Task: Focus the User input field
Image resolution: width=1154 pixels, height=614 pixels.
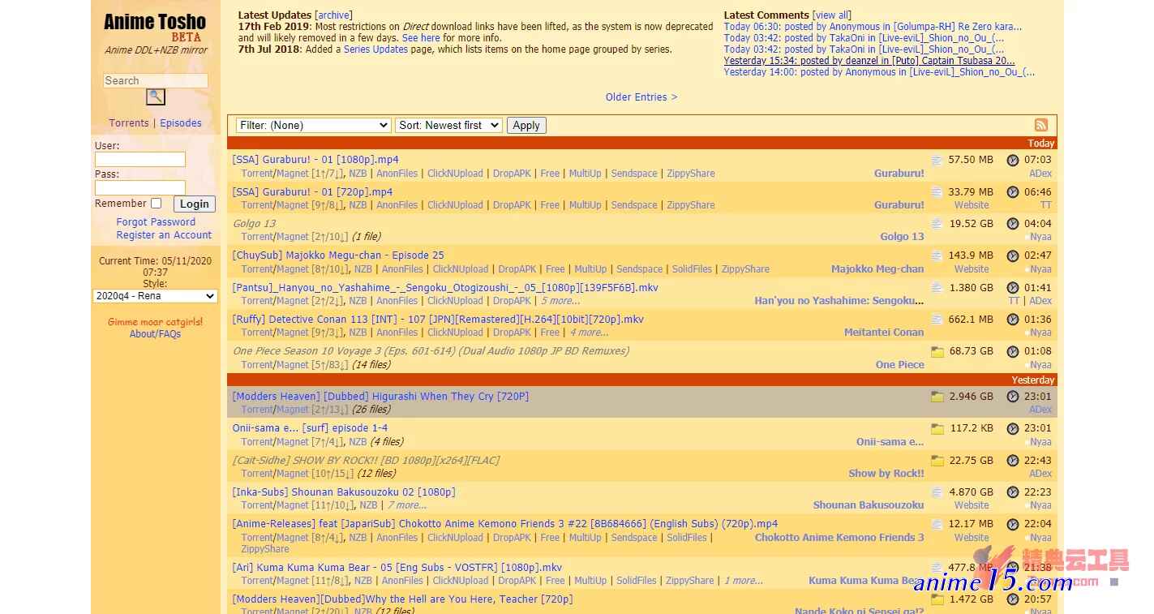Action: pos(140,160)
